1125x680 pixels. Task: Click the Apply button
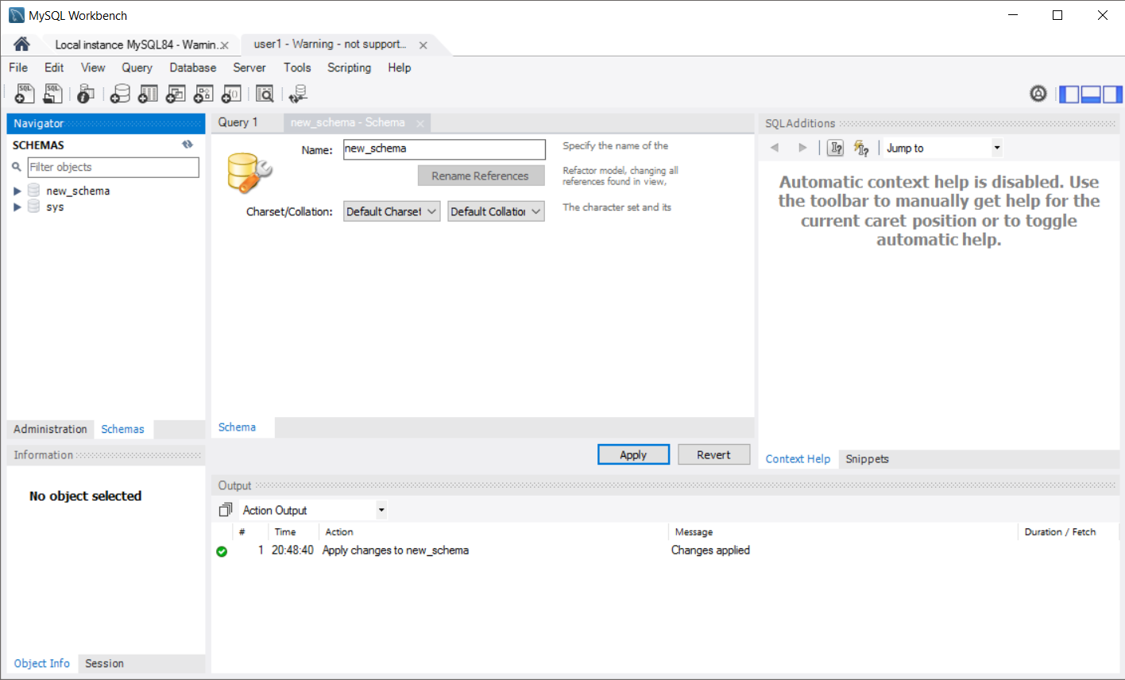coord(633,454)
